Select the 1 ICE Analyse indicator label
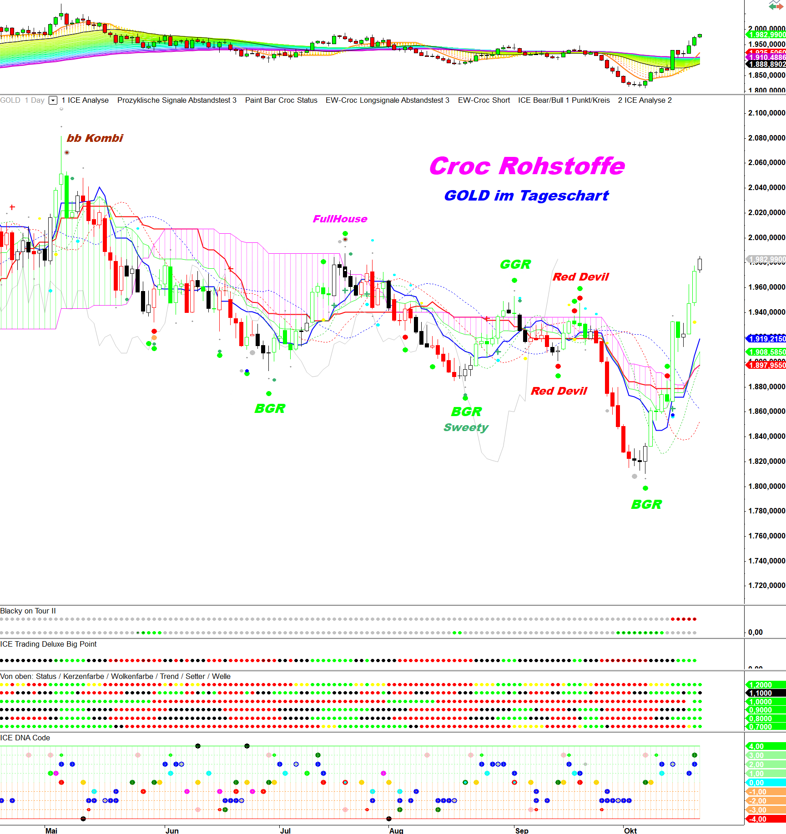The image size is (786, 834). tap(85, 100)
